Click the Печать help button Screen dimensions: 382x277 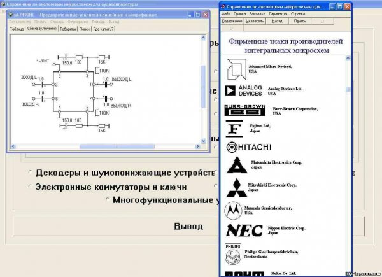point(300,21)
